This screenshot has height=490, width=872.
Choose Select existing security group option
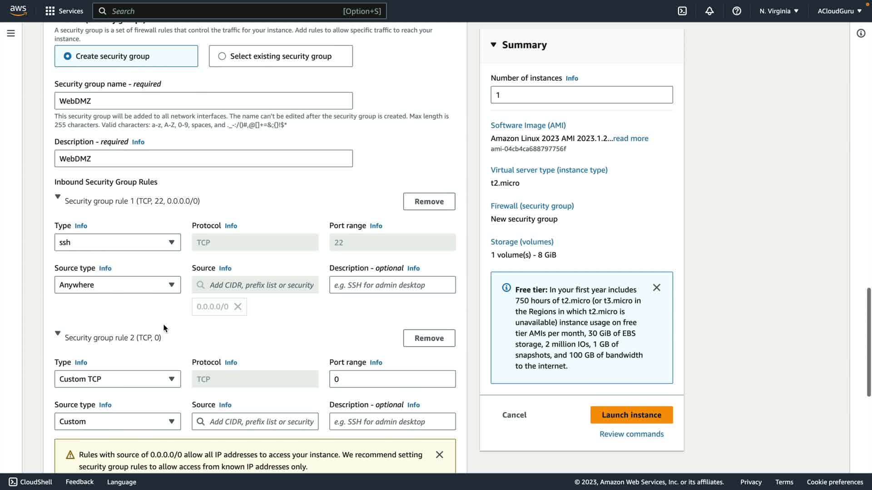point(222,56)
